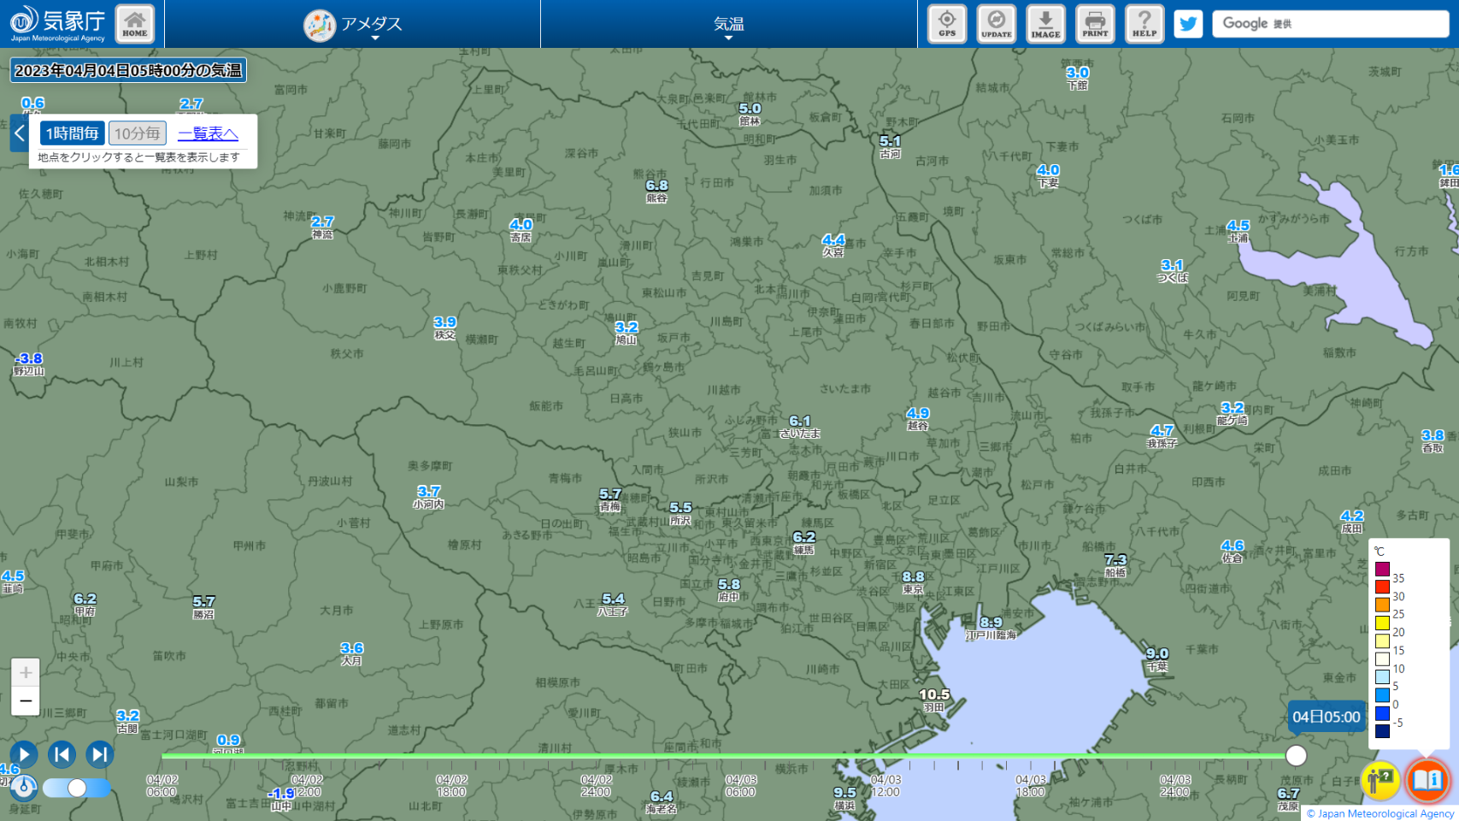Viewport: 1459px width, 821px height.
Task: Open the 気温 element dropdown
Action: (728, 25)
